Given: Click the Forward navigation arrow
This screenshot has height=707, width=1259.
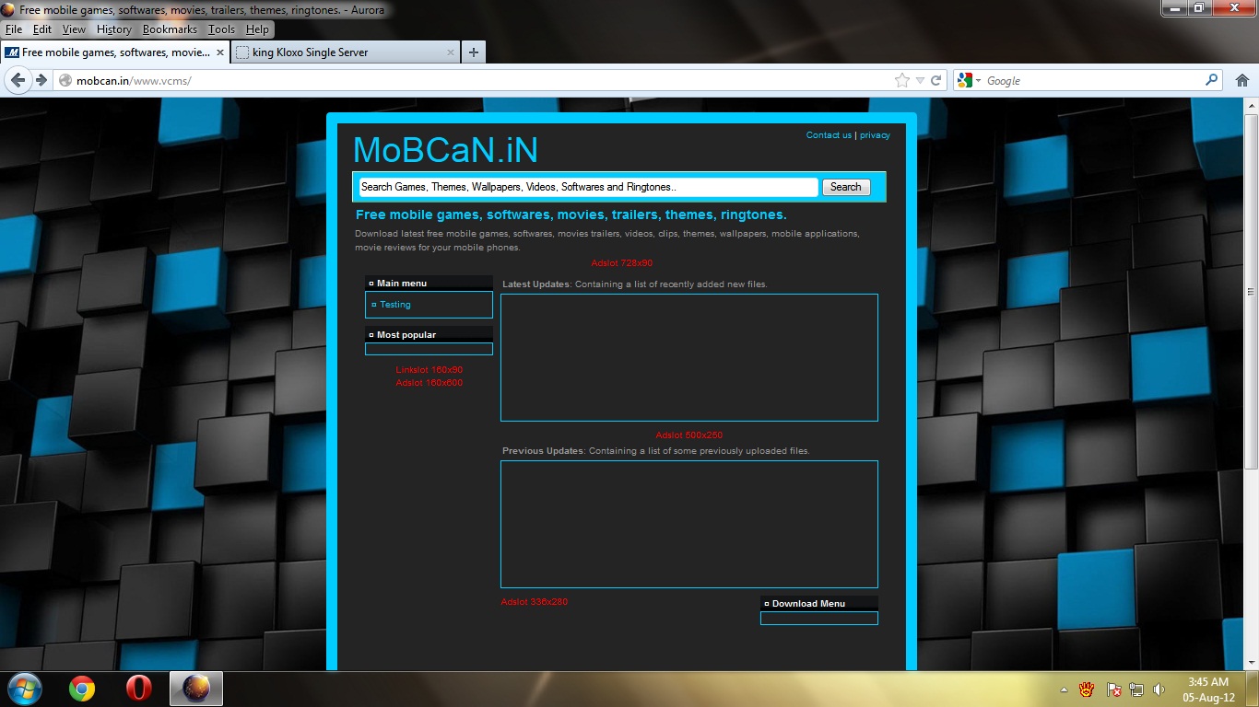Looking at the screenshot, I should tap(41, 80).
